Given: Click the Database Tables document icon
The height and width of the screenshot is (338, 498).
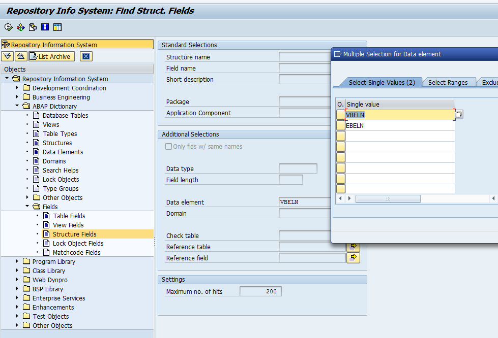Looking at the screenshot, I should pos(37,115).
